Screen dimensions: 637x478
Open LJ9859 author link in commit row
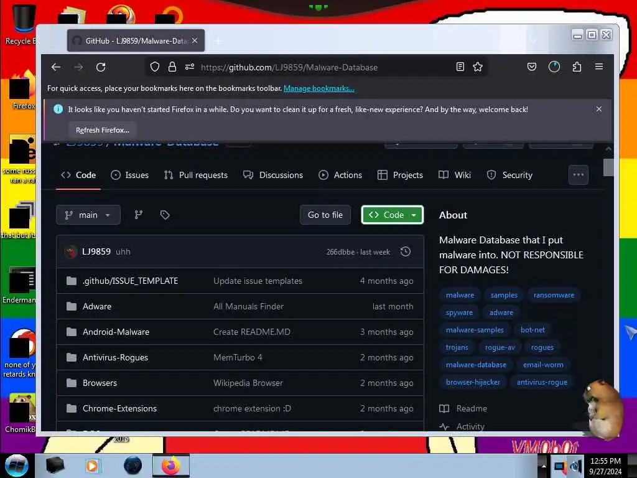point(96,251)
